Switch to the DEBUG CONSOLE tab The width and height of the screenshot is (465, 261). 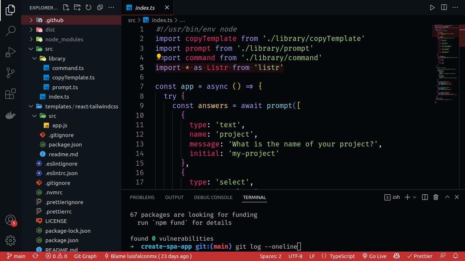point(213,197)
